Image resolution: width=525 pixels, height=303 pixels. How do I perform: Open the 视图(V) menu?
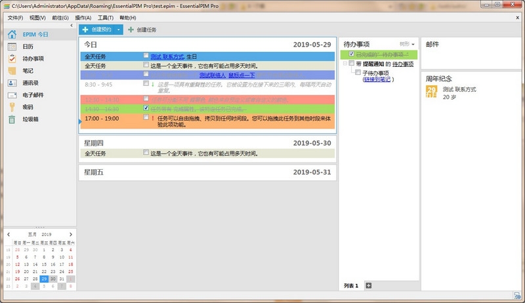37,18
